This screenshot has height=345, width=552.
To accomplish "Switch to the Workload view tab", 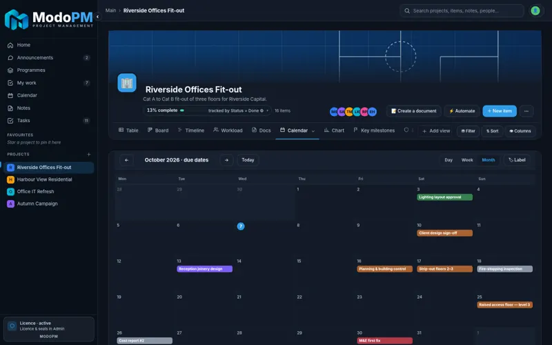I will 228,130.
